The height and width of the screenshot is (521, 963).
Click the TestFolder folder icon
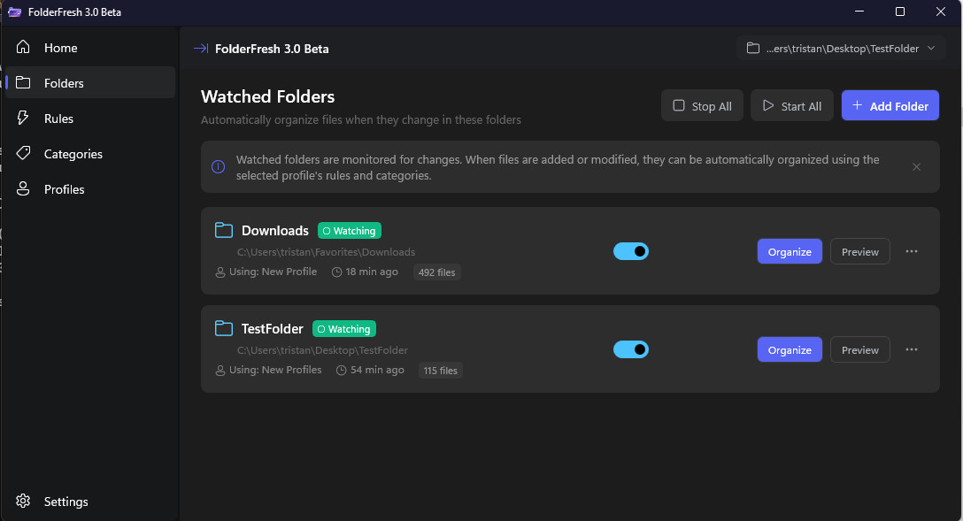click(x=224, y=329)
